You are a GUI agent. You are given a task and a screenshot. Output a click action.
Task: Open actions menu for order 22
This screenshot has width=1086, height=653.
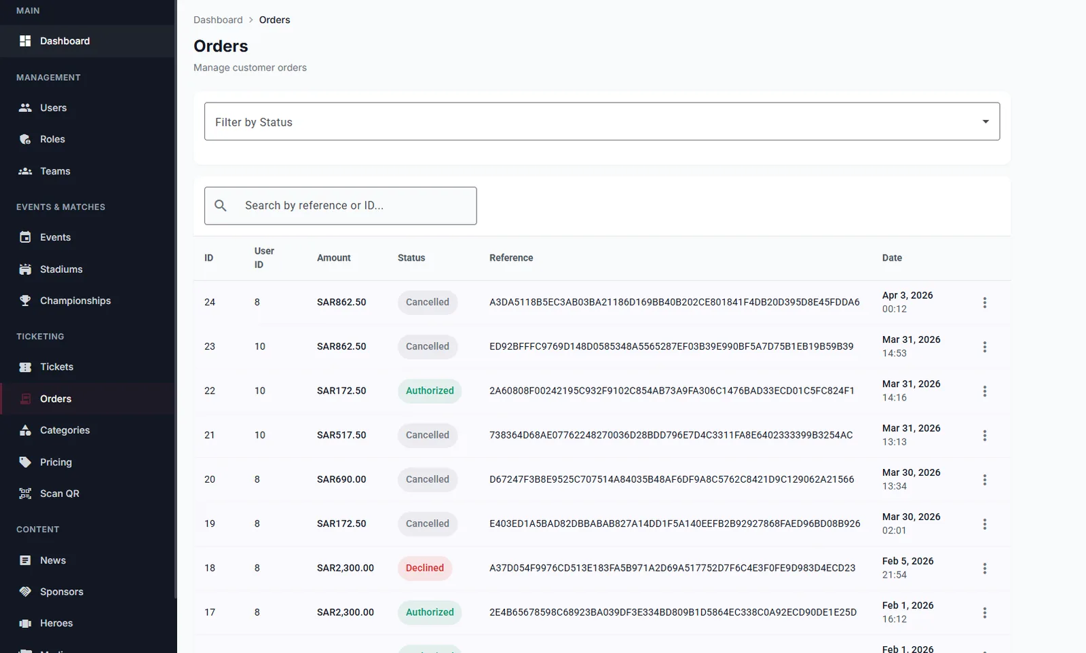click(984, 391)
